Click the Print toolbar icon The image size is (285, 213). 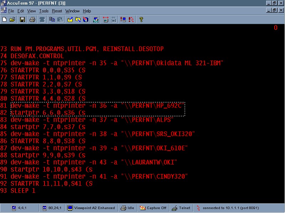click(x=32, y=20)
